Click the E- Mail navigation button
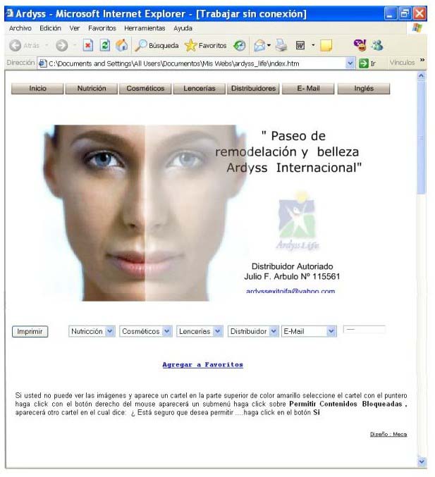The image size is (435, 477). tap(308, 89)
